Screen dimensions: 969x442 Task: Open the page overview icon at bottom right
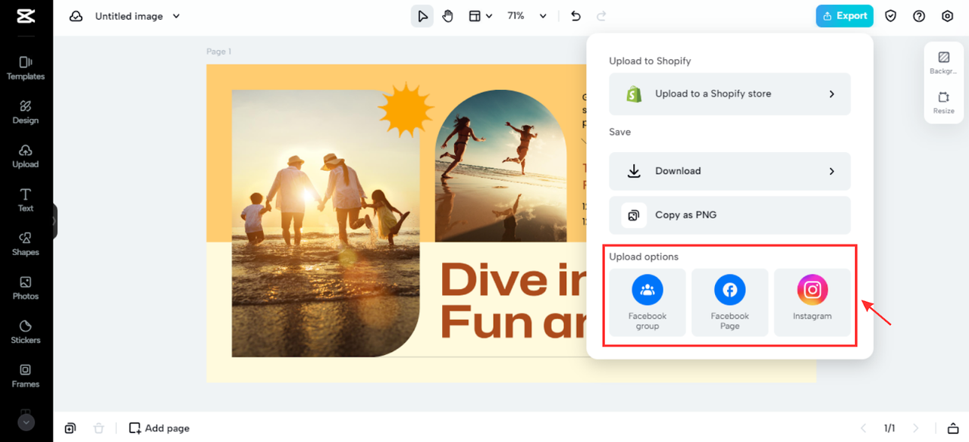coord(953,428)
